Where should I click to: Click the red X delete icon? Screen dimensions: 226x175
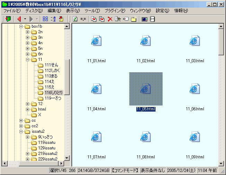pyautogui.click(x=110, y=19)
